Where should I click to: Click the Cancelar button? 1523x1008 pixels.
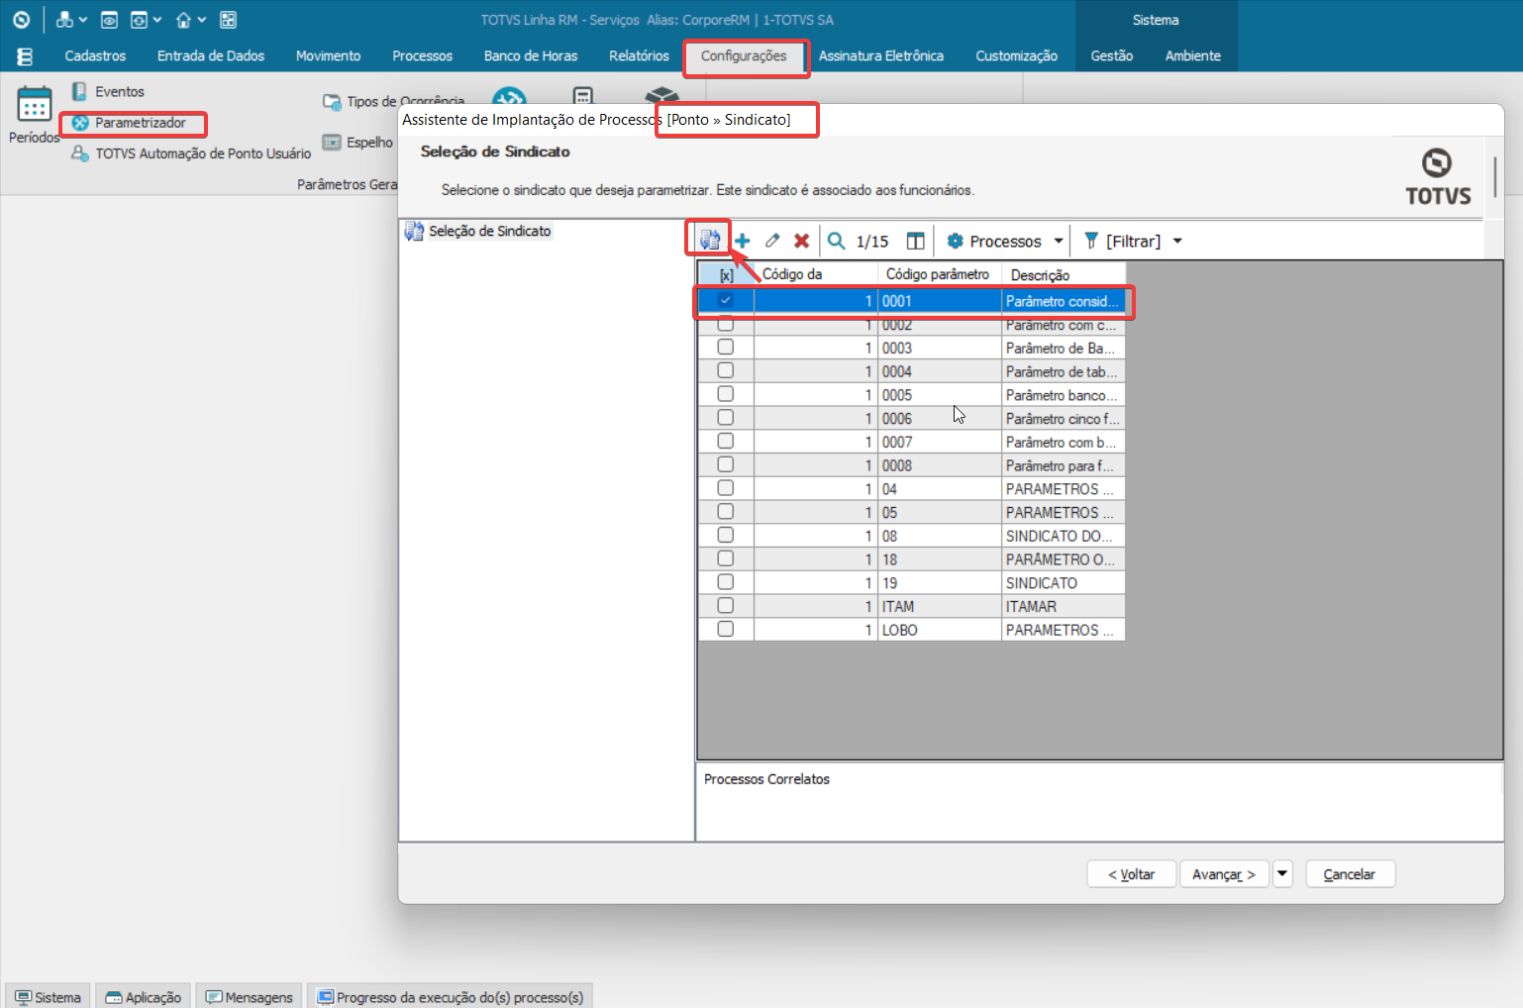1350,874
